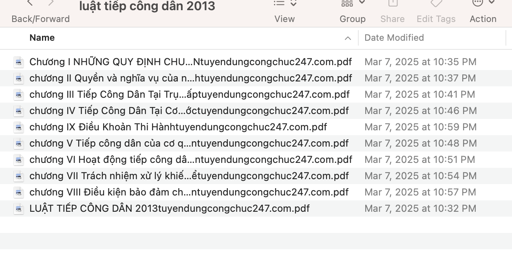Click the Edit Tags icon

coord(436,3)
